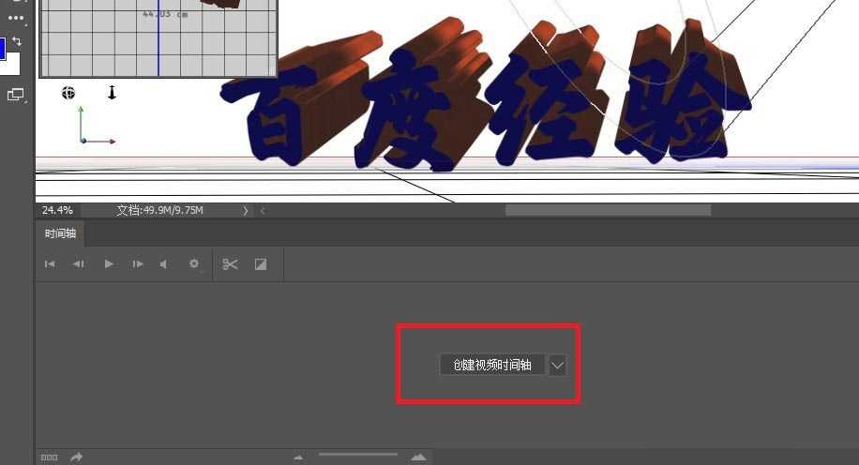Advance to the next frame
The image size is (859, 465).
[138, 264]
